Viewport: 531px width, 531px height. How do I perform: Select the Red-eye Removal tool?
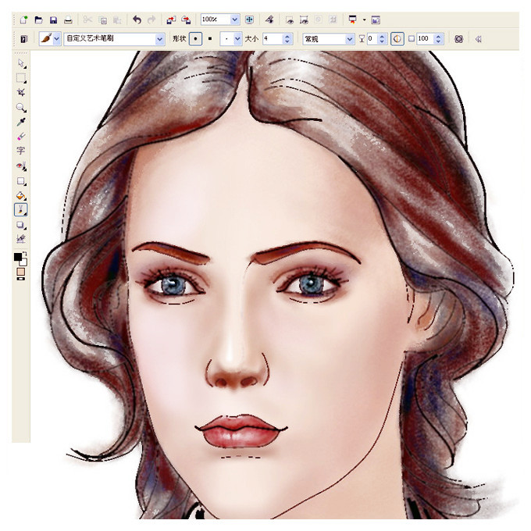[21, 166]
